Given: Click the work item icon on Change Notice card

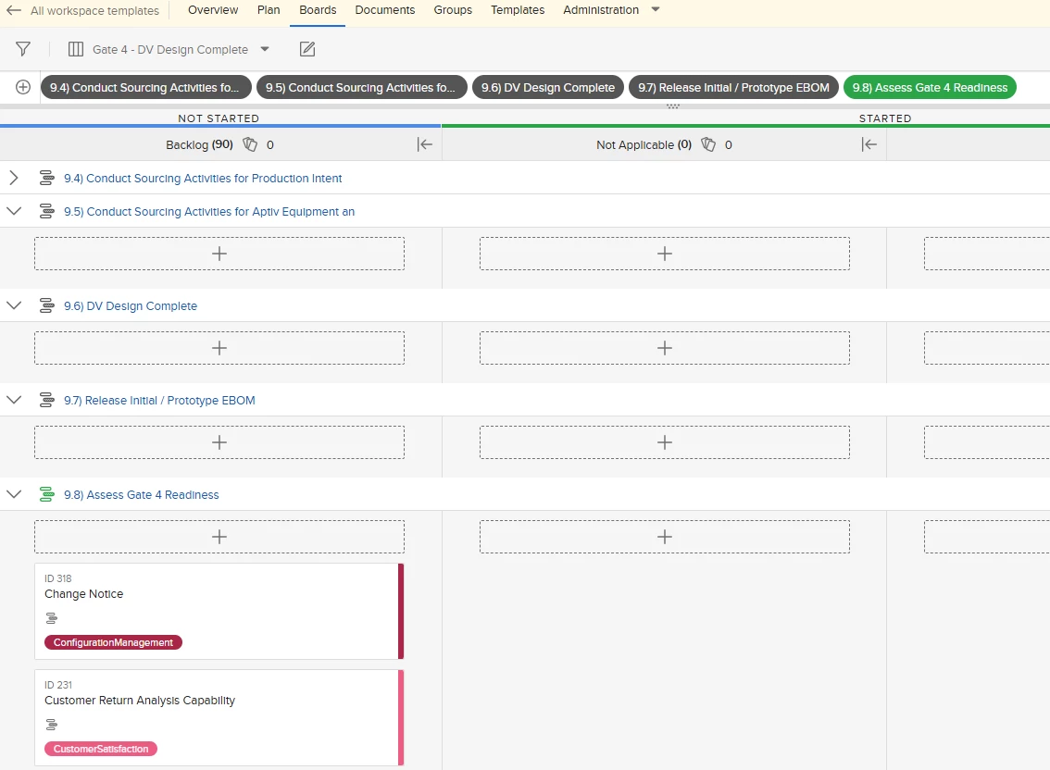Looking at the screenshot, I should click(52, 618).
